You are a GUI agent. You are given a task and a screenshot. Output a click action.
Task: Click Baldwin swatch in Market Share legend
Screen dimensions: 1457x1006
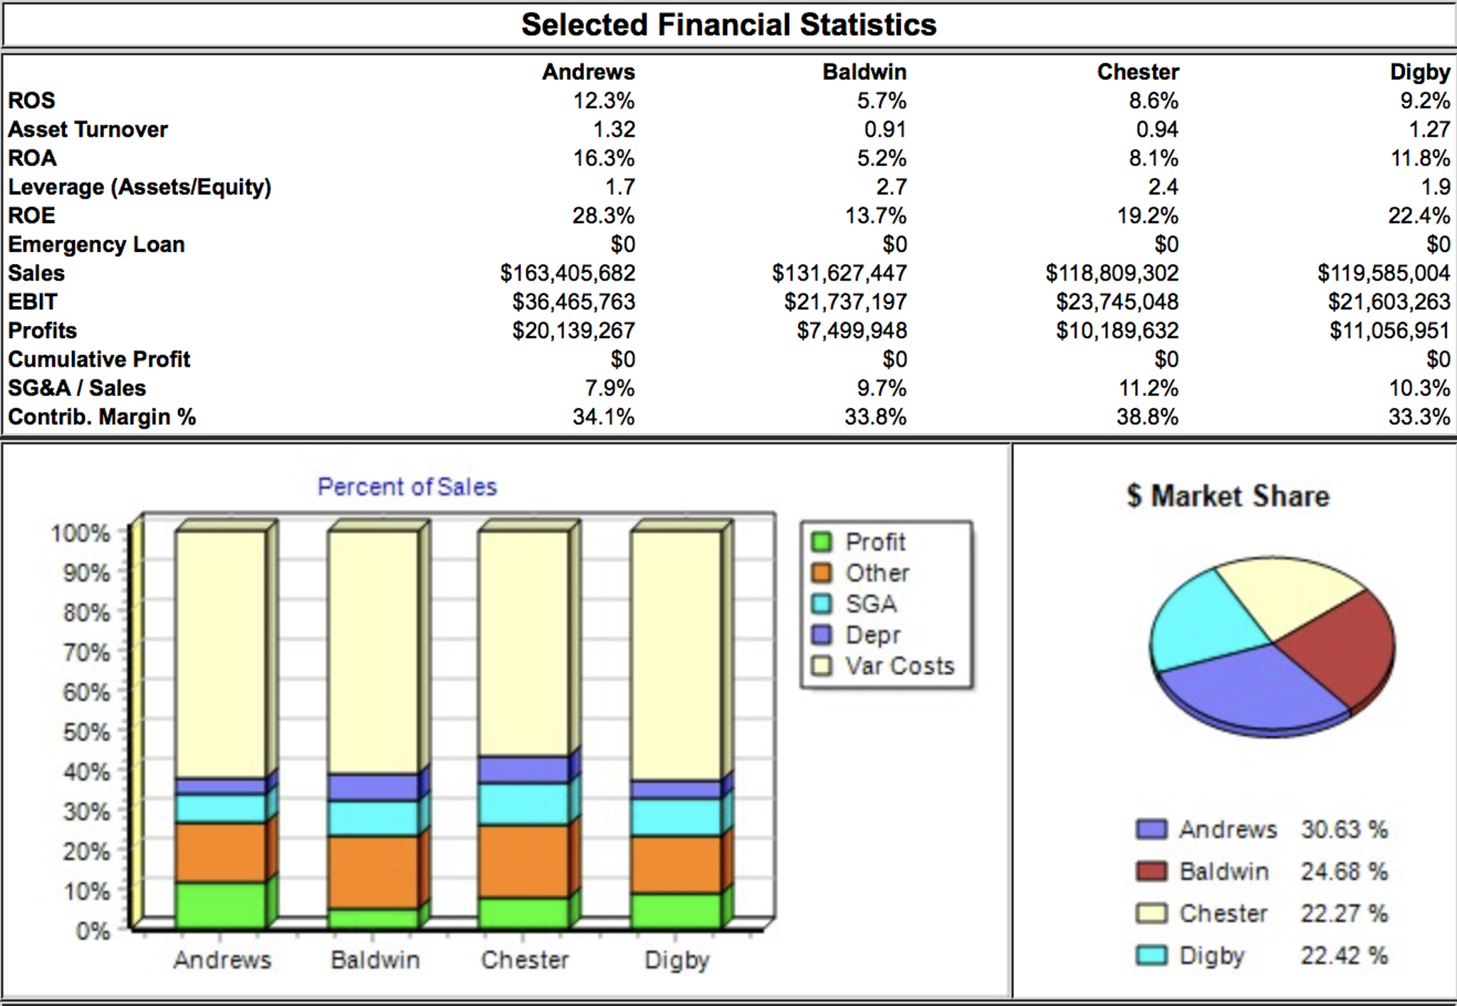click(x=1151, y=871)
